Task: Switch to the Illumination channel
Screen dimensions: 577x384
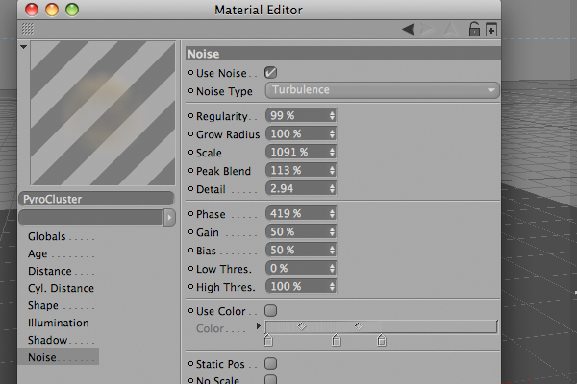Action: point(58,323)
